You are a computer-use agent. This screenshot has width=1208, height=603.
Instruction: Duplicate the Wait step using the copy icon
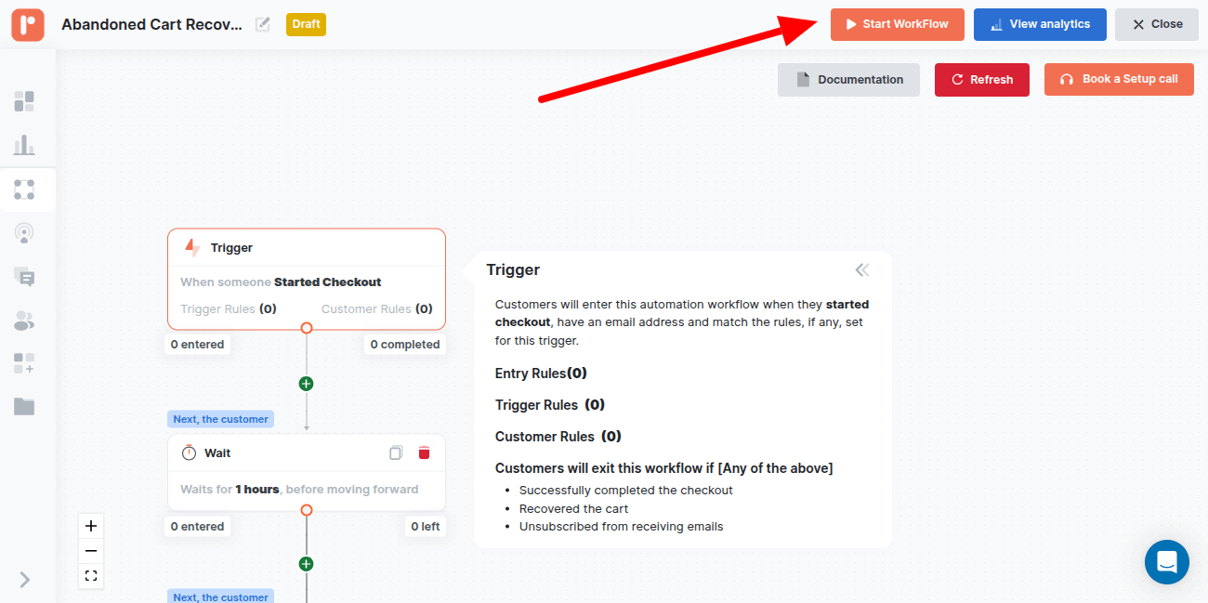[396, 452]
